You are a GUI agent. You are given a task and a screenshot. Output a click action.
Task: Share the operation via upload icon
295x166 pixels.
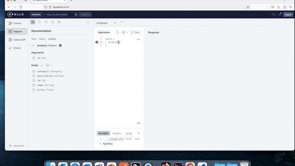pos(118,32)
